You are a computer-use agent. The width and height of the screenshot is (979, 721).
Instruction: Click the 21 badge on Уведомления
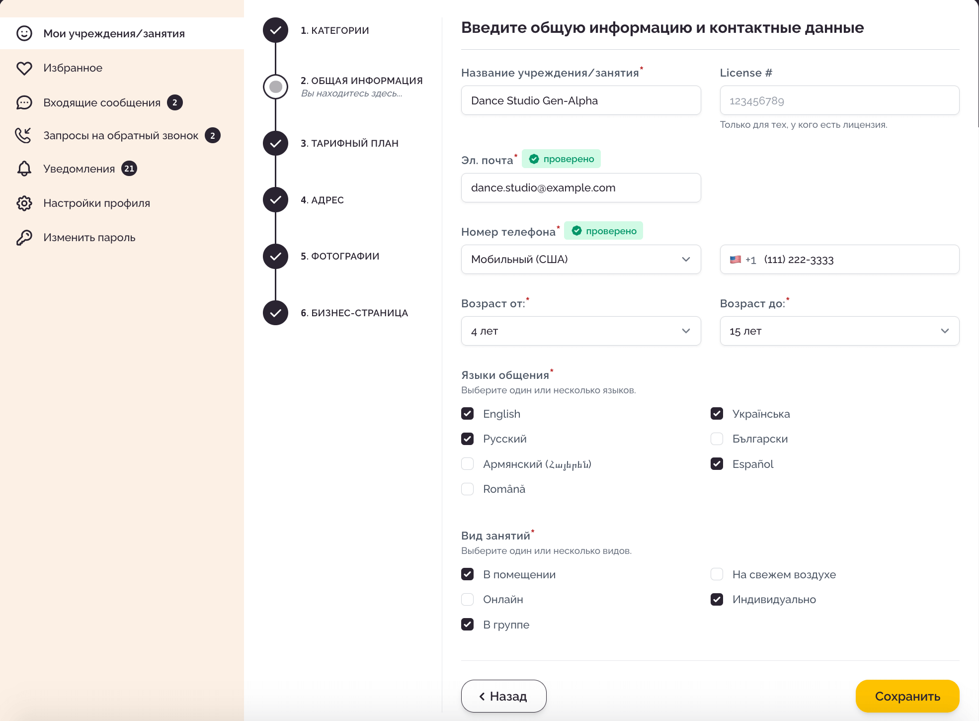pyautogui.click(x=129, y=169)
